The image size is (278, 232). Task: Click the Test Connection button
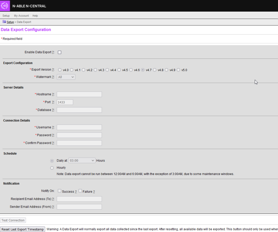(x=13, y=220)
